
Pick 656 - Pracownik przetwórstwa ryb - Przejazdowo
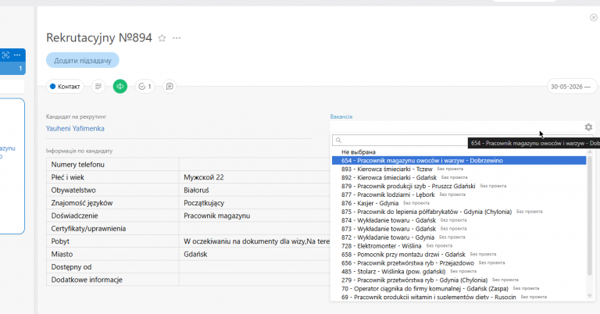459,263
